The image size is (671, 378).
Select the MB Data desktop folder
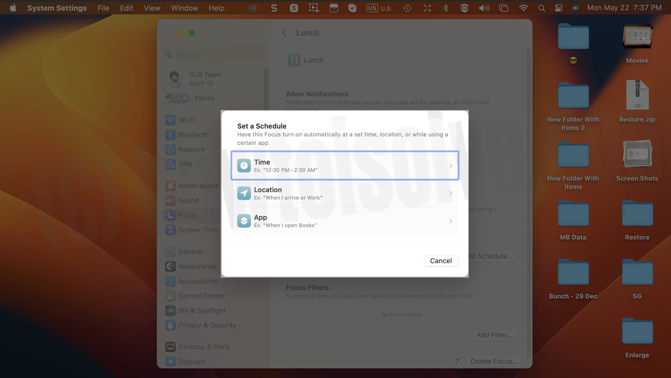click(x=573, y=220)
